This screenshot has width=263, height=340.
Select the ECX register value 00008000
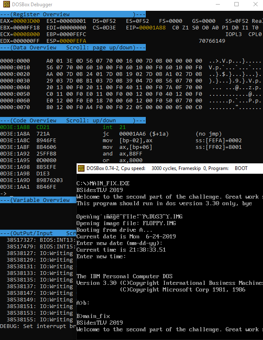(27, 34)
